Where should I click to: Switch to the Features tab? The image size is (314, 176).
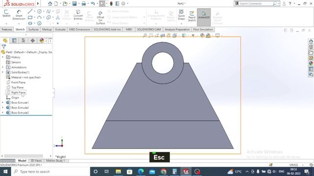pyautogui.click(x=7, y=29)
